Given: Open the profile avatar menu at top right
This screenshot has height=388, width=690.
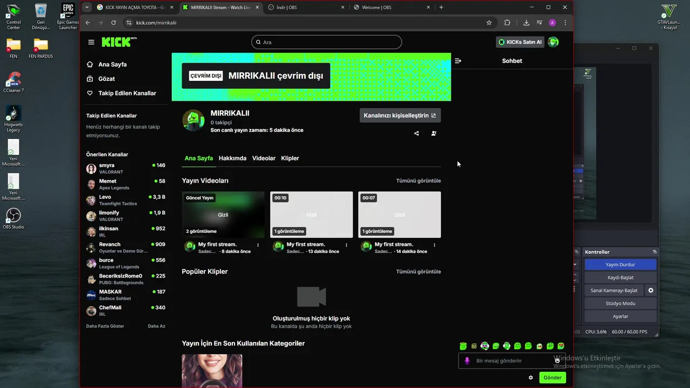Looking at the screenshot, I should (553, 42).
